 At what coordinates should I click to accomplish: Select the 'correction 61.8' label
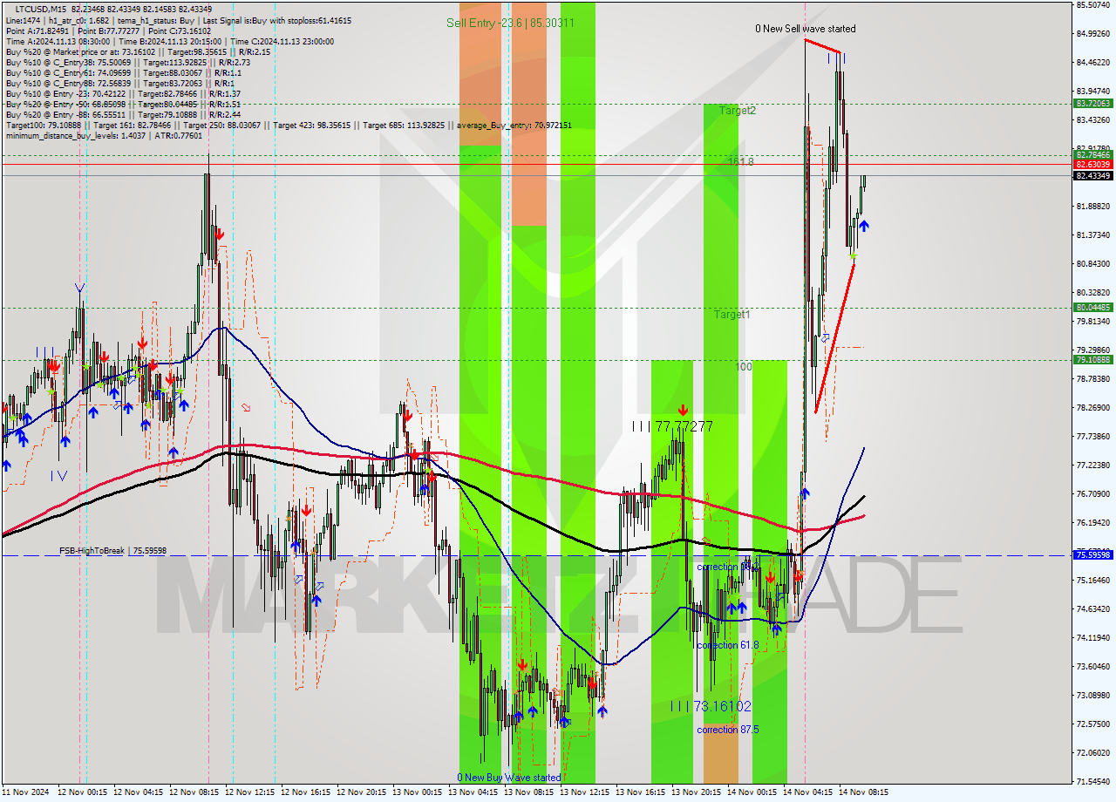[728, 645]
